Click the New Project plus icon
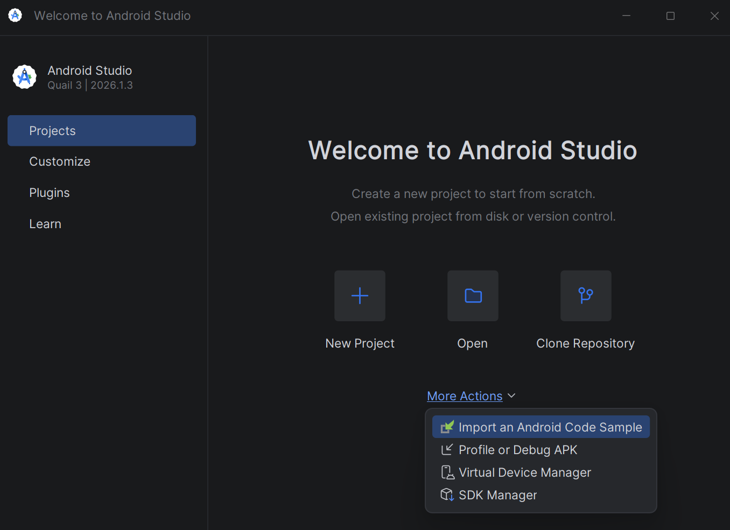This screenshot has width=730, height=530. point(360,295)
